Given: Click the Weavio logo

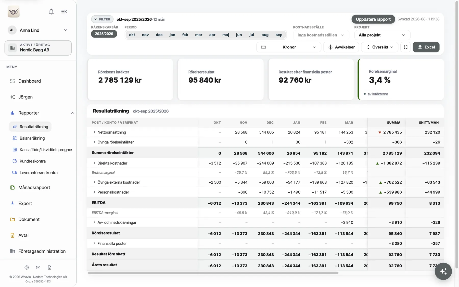Looking at the screenshot, I should click(14, 11).
